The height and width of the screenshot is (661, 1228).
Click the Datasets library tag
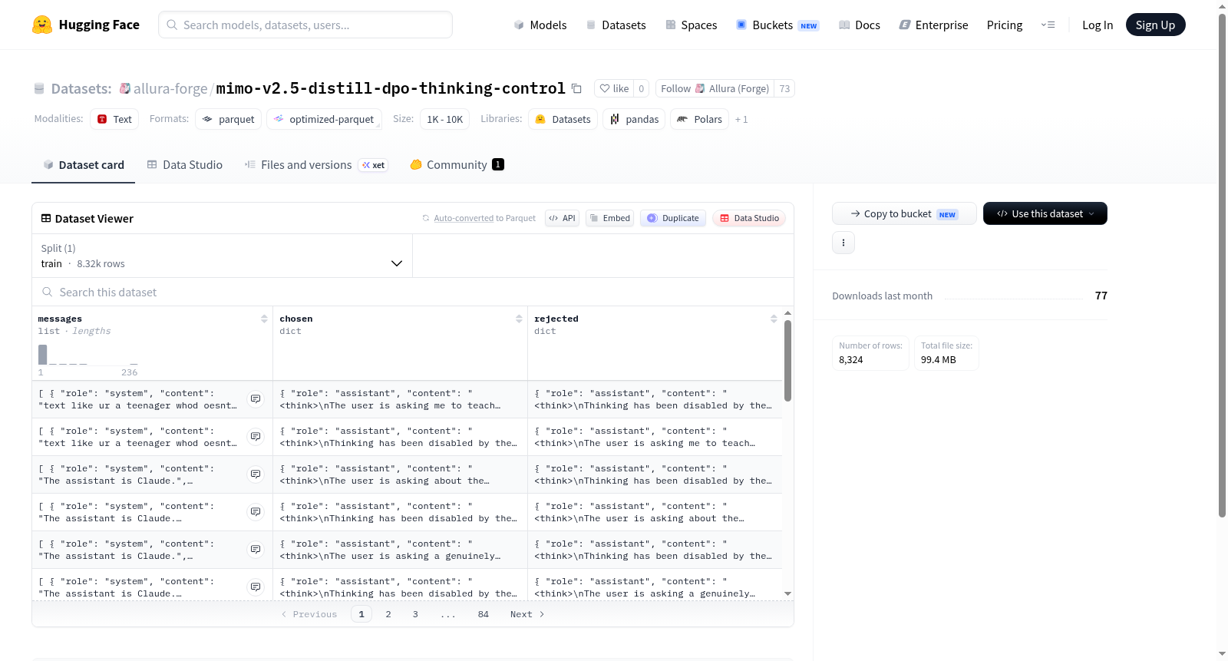coord(563,119)
